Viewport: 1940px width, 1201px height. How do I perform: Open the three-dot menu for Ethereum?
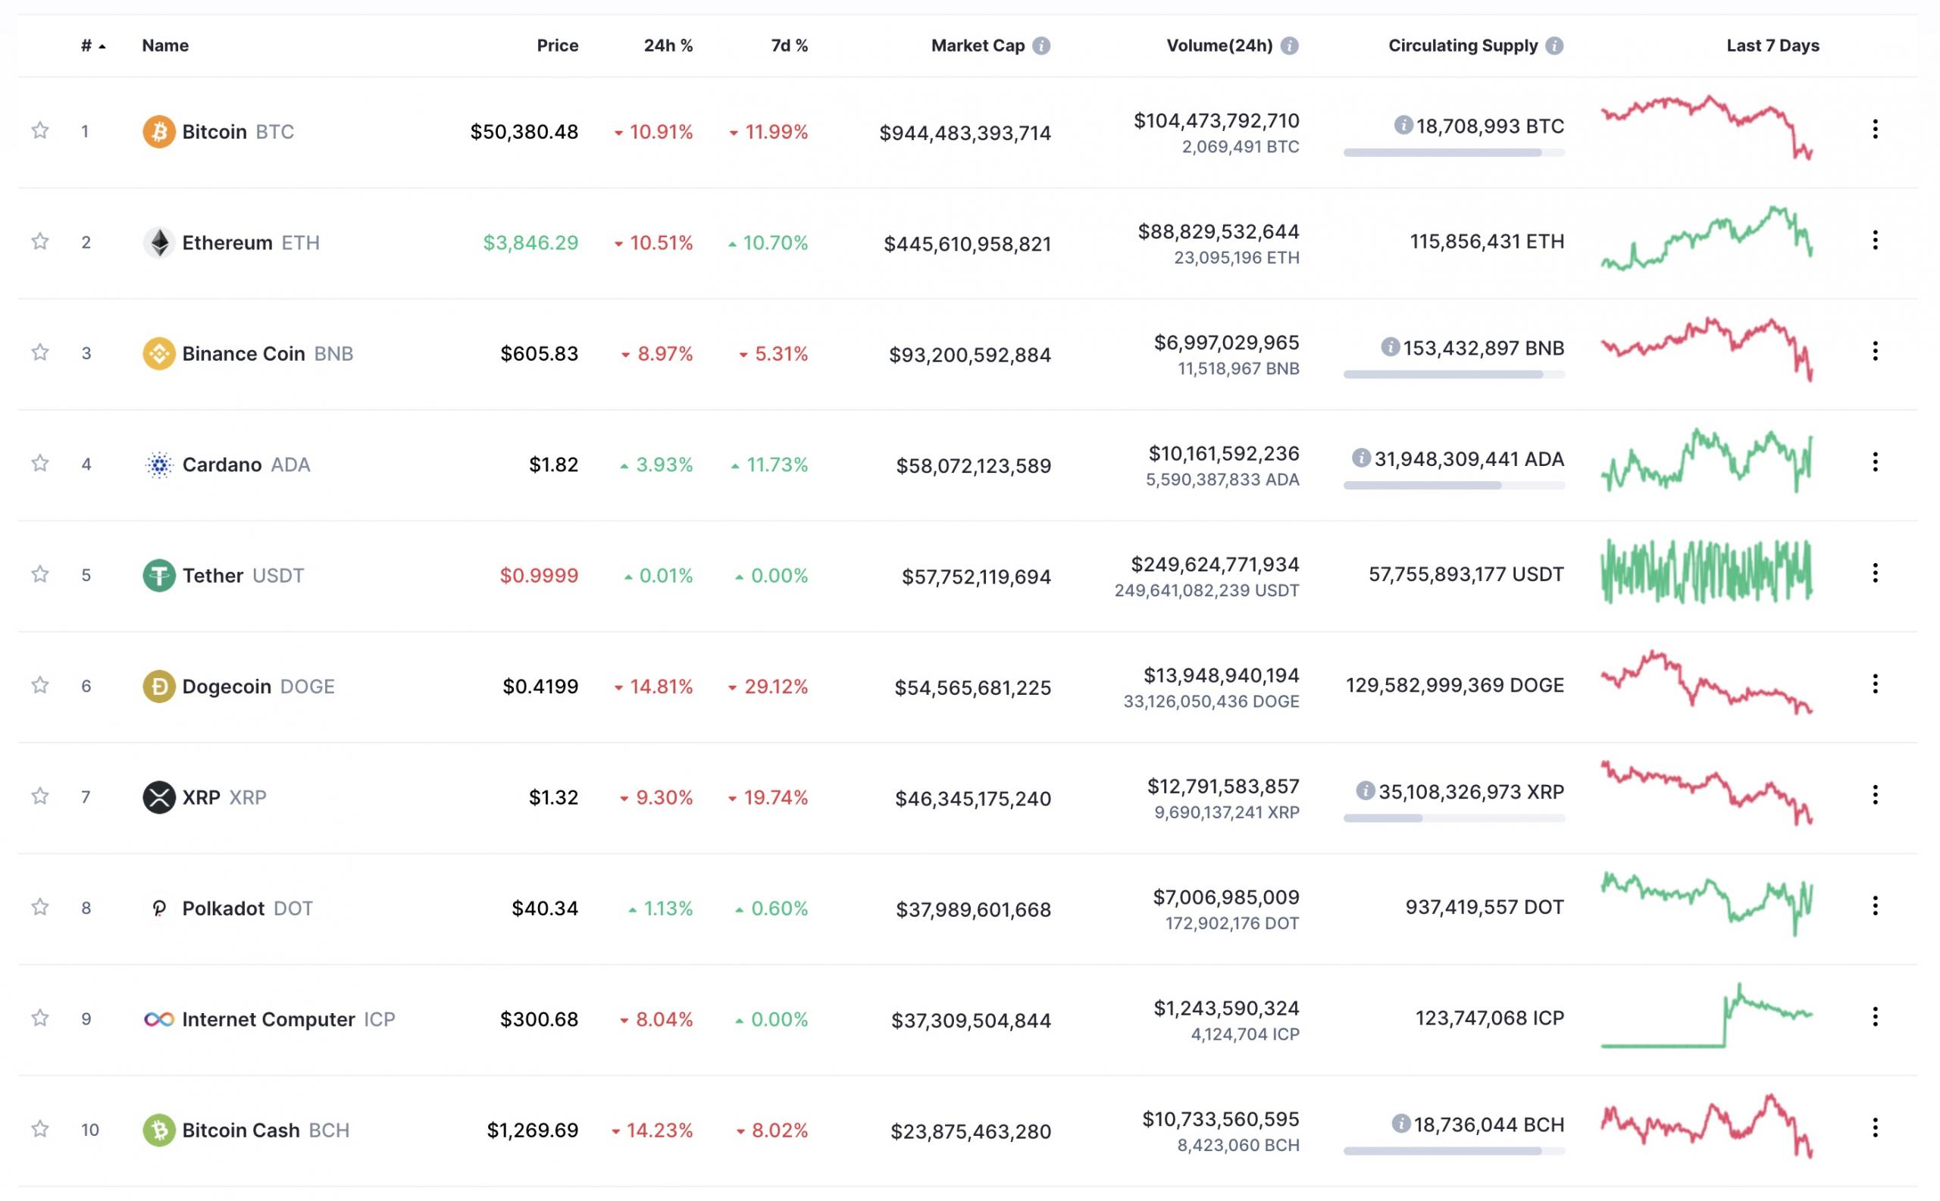pos(1875,241)
